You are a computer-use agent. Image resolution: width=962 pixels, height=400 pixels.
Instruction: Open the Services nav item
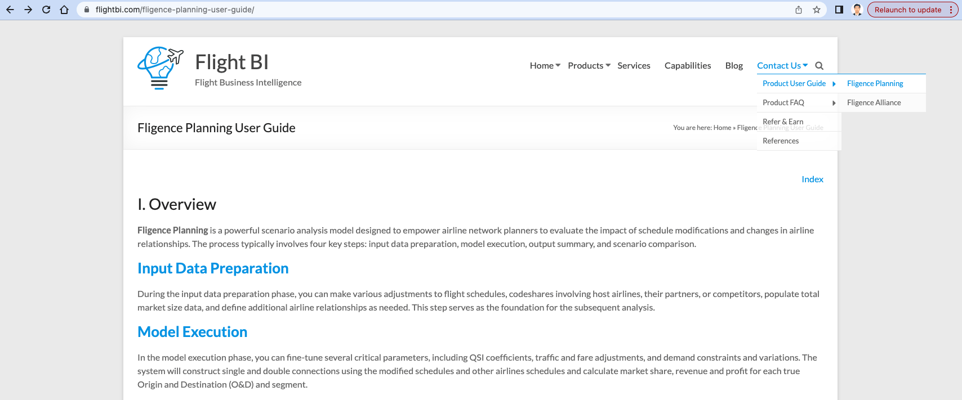634,66
